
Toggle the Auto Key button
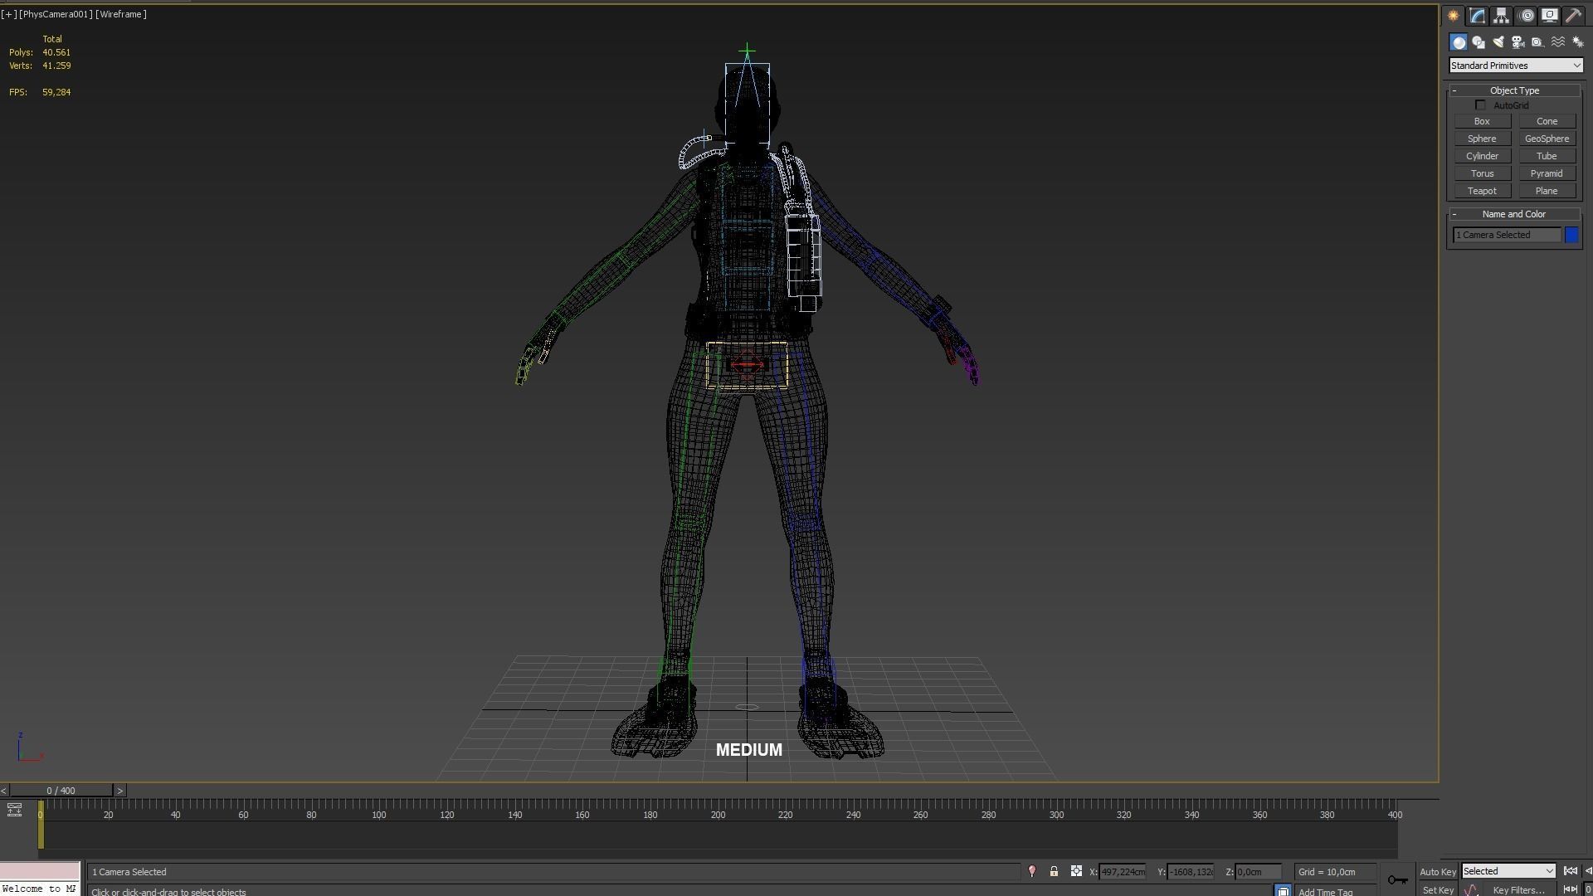(x=1438, y=872)
